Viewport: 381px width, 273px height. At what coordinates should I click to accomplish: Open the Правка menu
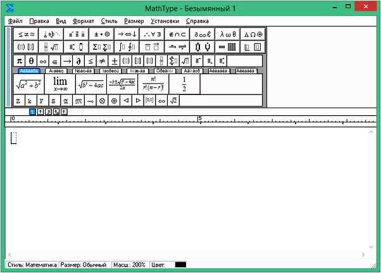point(39,21)
